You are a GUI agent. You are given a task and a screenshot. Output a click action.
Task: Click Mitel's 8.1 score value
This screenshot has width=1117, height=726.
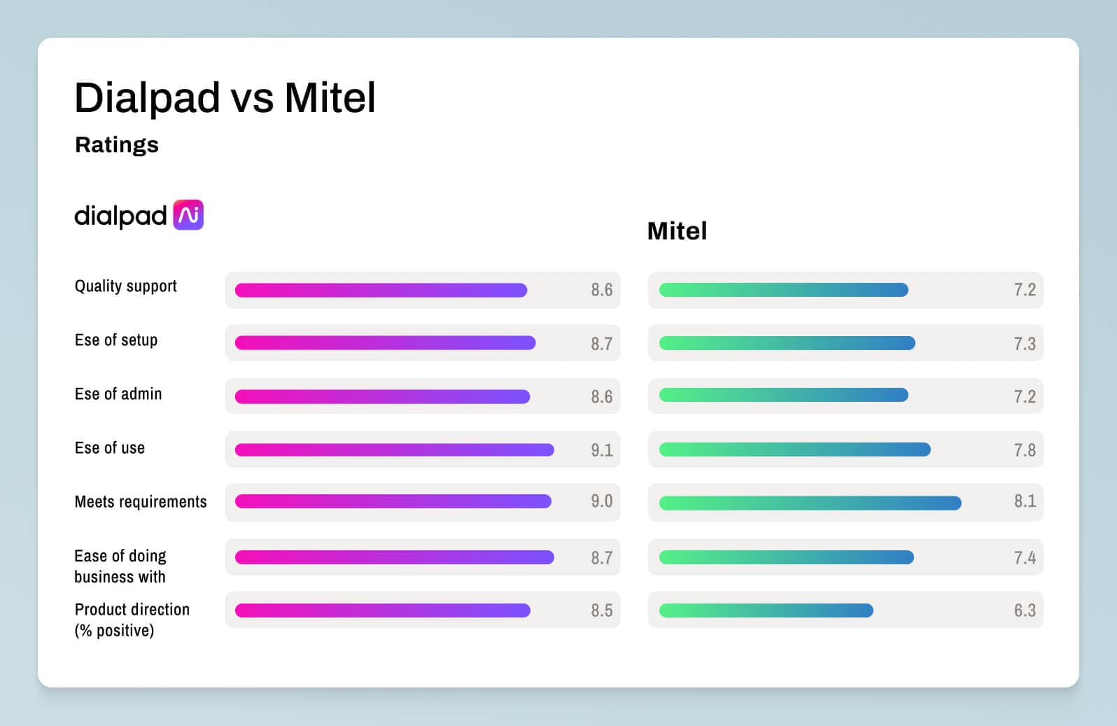pyautogui.click(x=1025, y=501)
